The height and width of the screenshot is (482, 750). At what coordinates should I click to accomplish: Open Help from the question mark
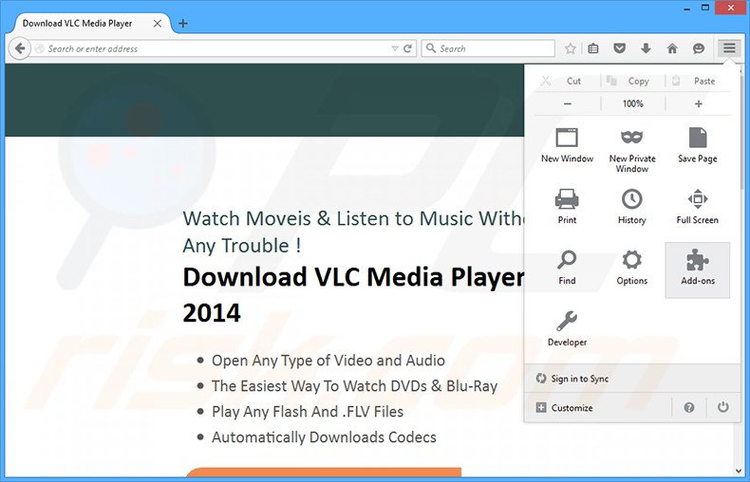click(689, 407)
